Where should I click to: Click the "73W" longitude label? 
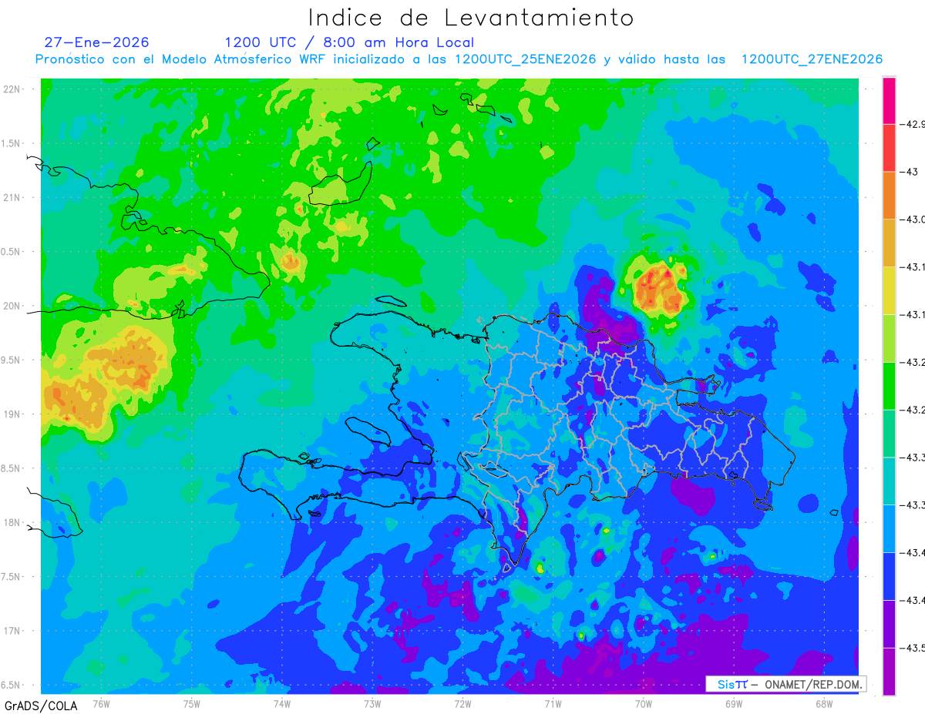tap(372, 703)
